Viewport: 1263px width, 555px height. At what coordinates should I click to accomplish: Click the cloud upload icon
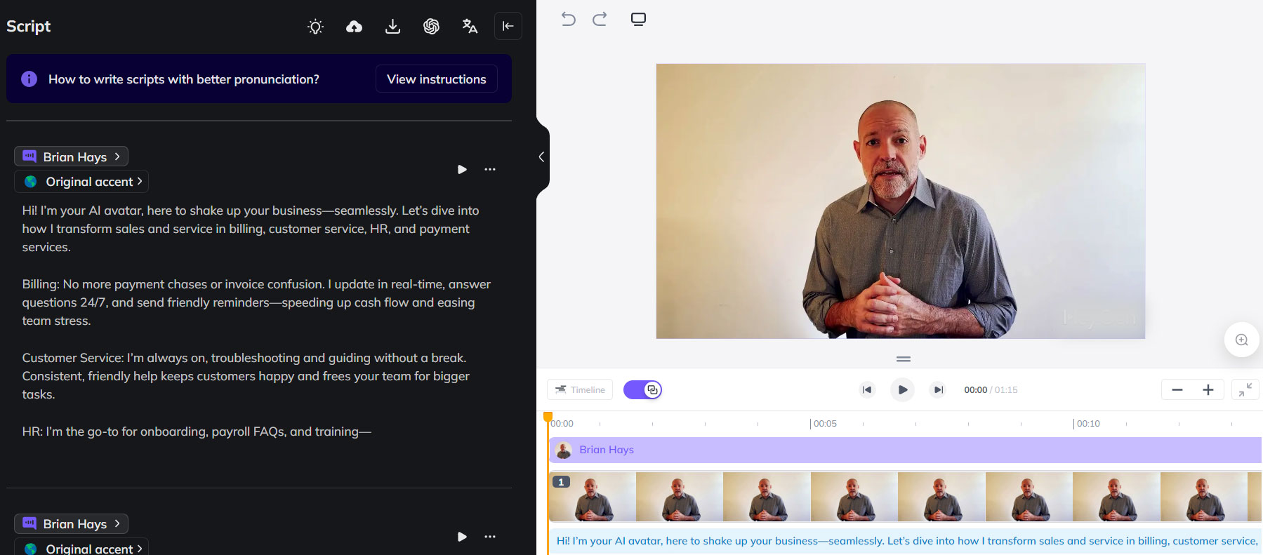355,27
